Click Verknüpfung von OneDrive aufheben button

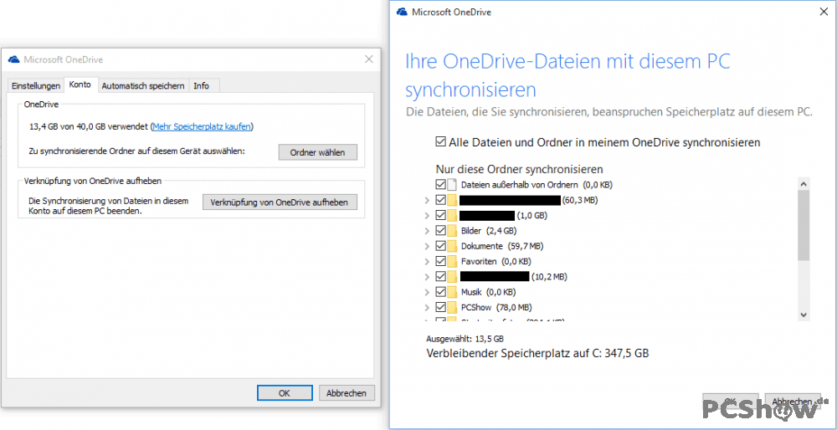click(280, 202)
